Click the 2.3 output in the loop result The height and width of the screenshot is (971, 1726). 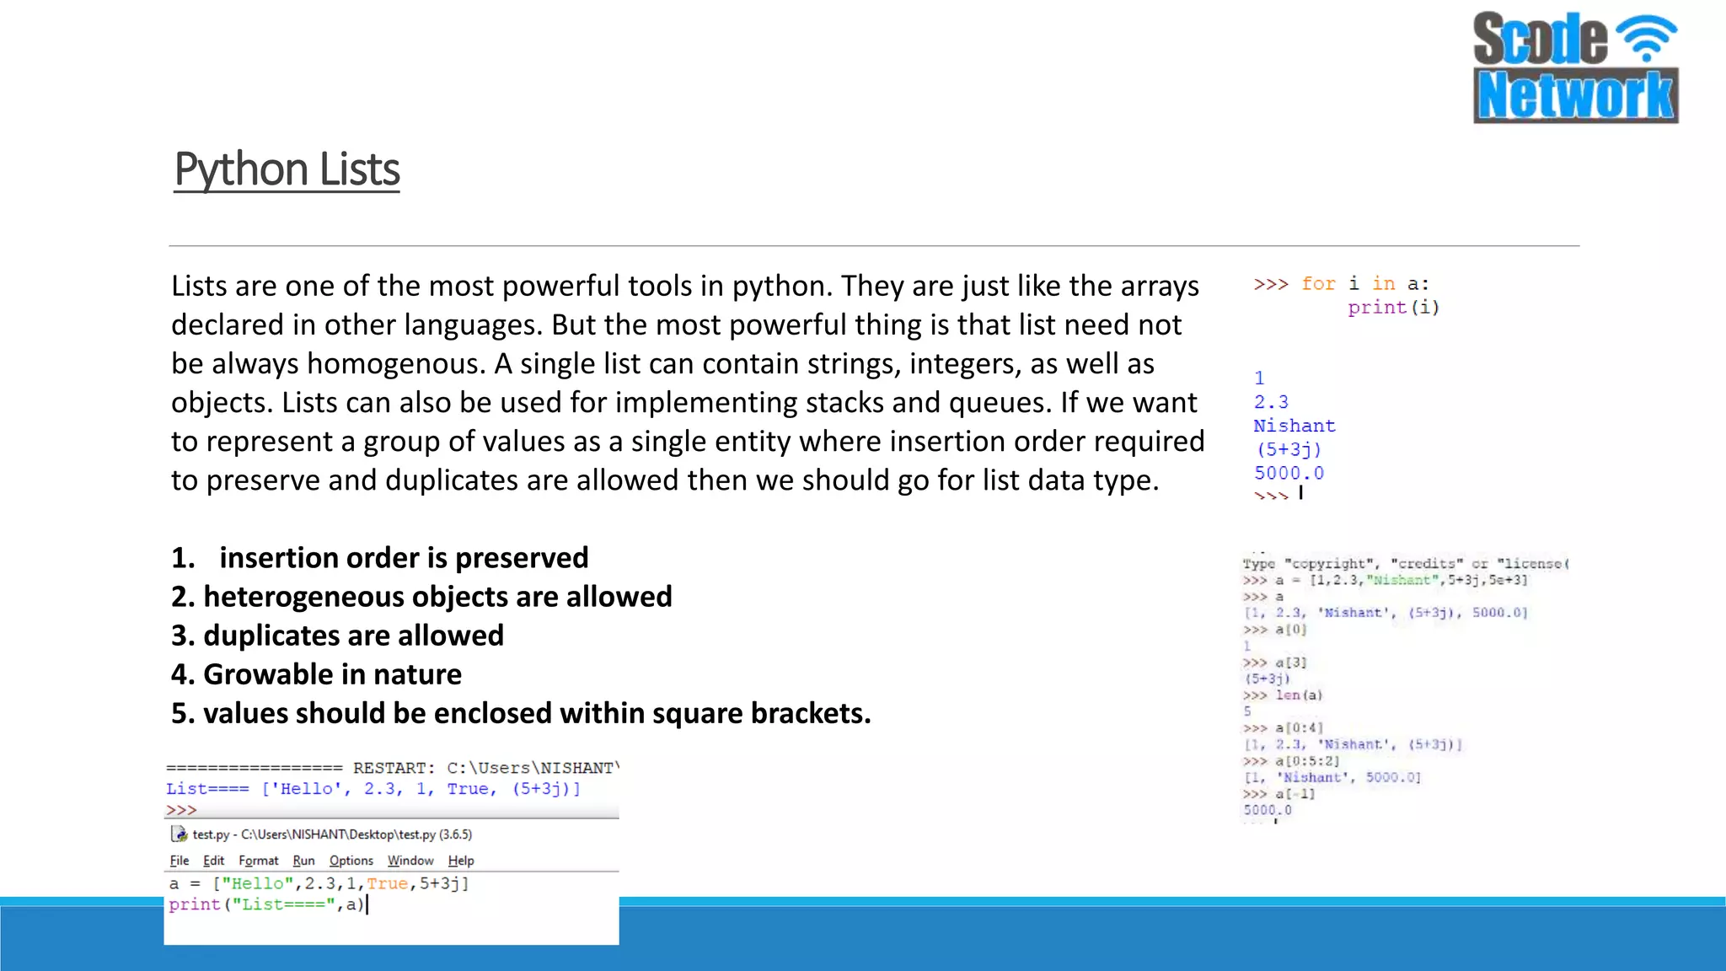click(1271, 402)
